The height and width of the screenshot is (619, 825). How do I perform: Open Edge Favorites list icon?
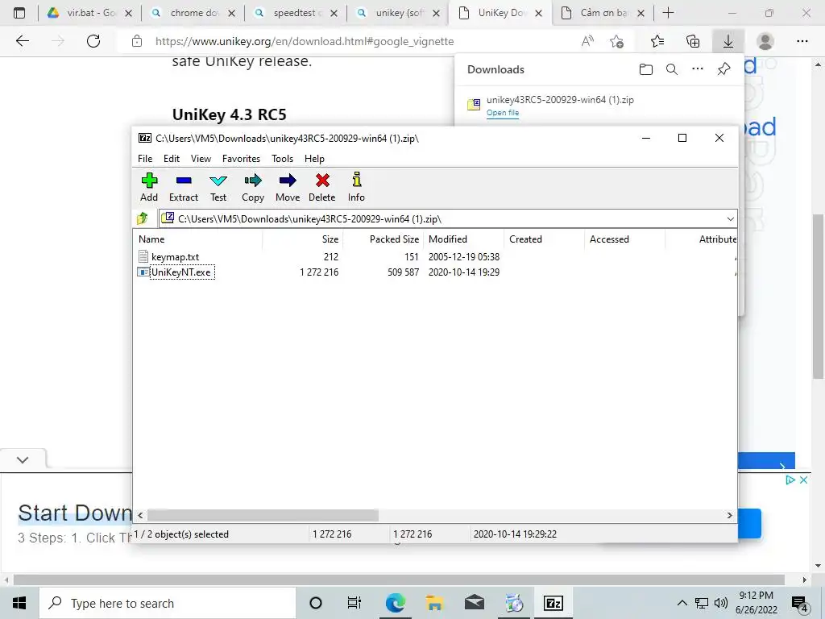pos(657,41)
